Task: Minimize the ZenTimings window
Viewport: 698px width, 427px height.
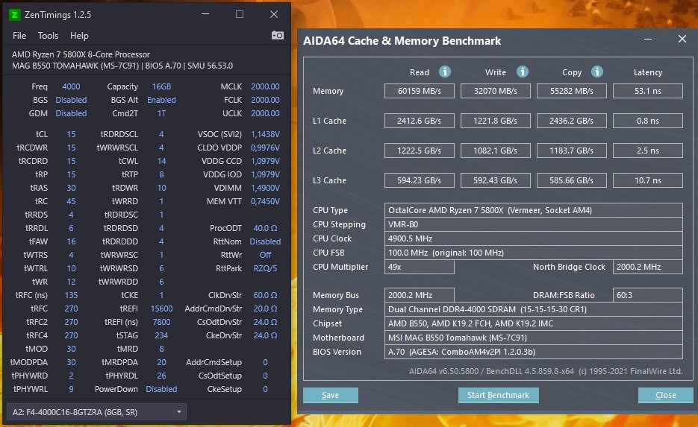Action: pyautogui.click(x=205, y=14)
